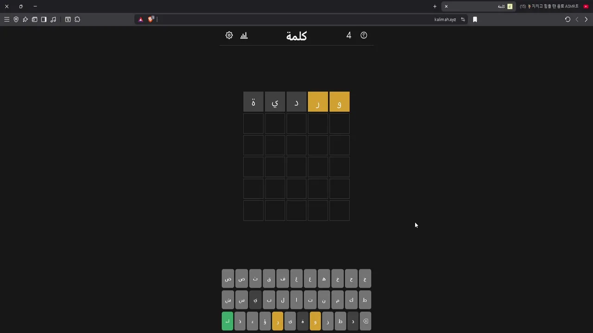Tap the ض key
593x333 pixels.
pos(228,279)
